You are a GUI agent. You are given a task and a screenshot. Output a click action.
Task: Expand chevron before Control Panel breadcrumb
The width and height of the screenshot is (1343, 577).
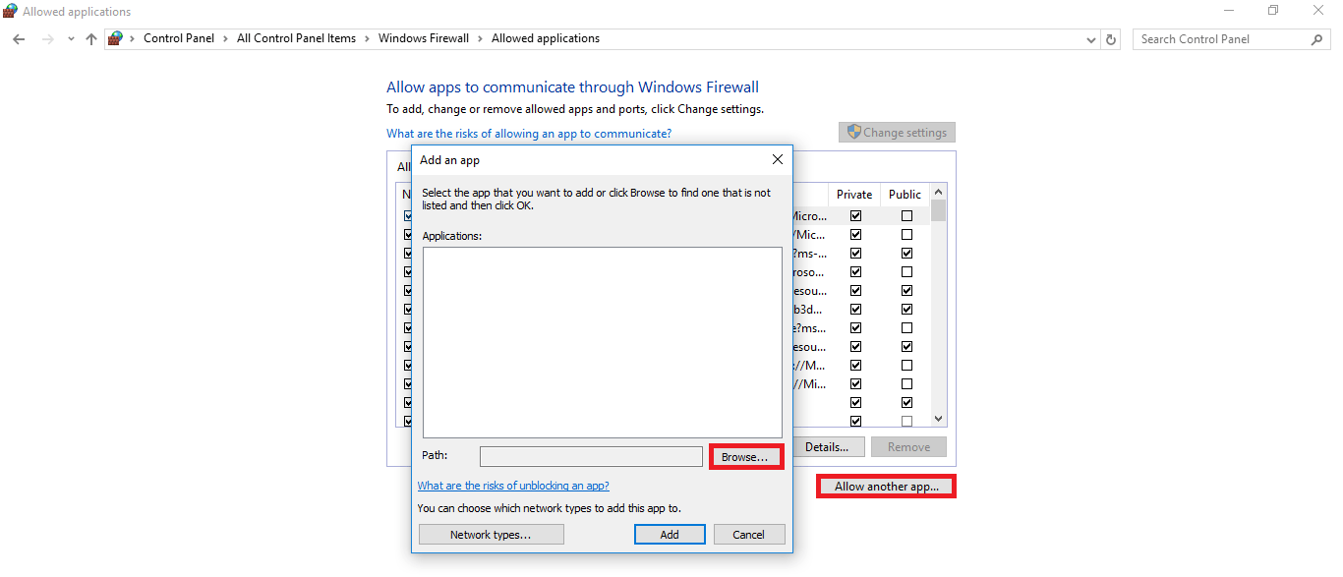tap(133, 39)
